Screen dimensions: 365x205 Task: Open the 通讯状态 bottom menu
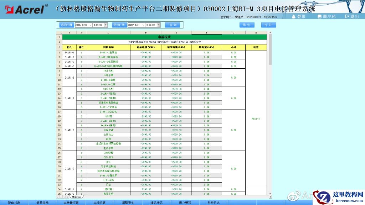(157, 203)
